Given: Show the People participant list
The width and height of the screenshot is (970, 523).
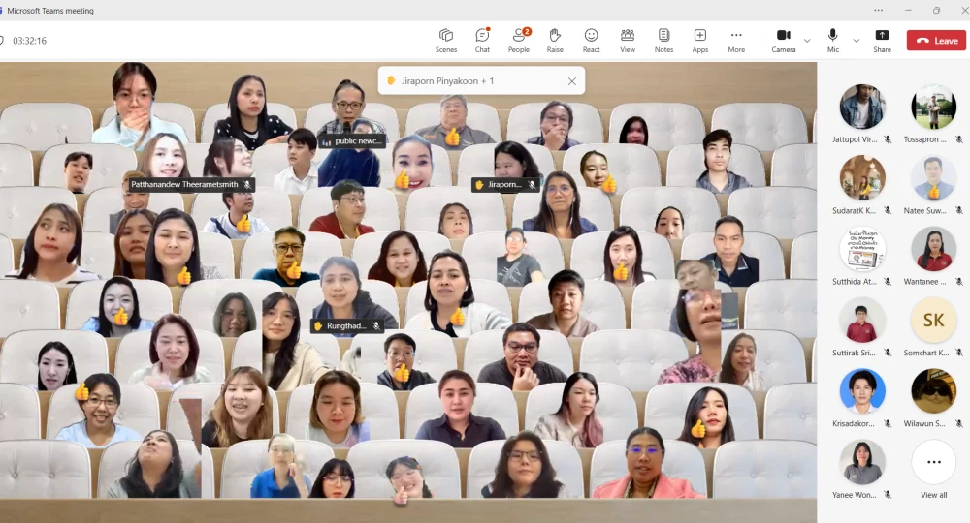Looking at the screenshot, I should [x=518, y=41].
